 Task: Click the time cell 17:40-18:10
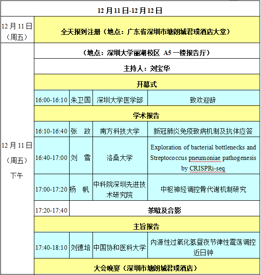52,245
